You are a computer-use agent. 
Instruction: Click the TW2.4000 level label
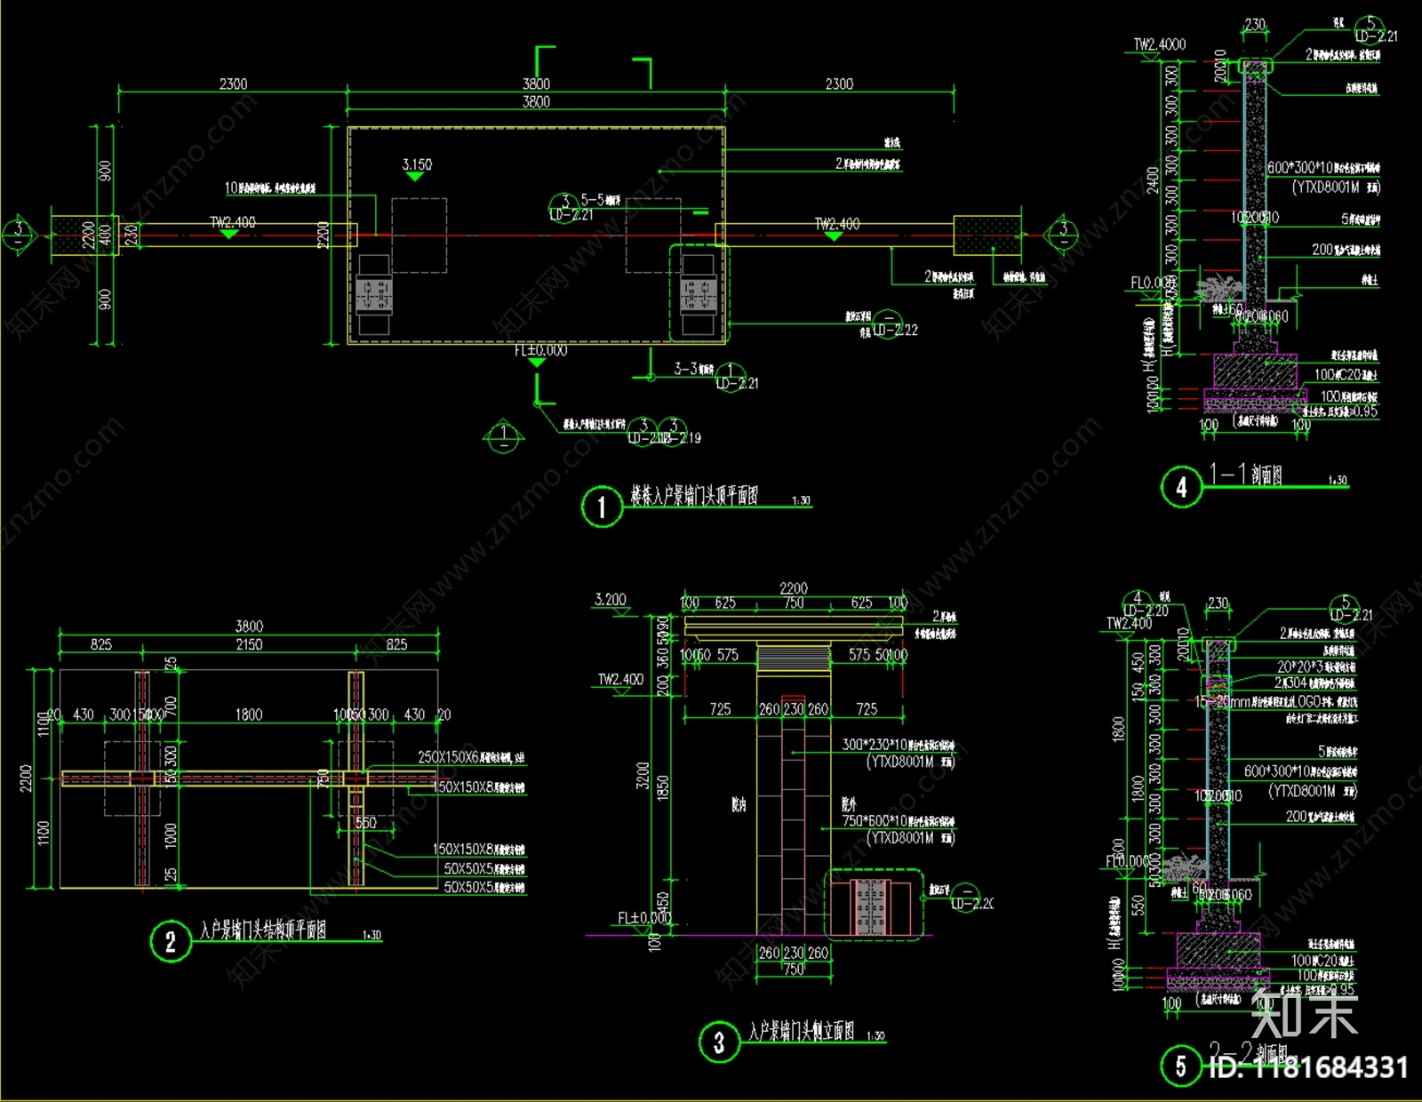point(1159,44)
